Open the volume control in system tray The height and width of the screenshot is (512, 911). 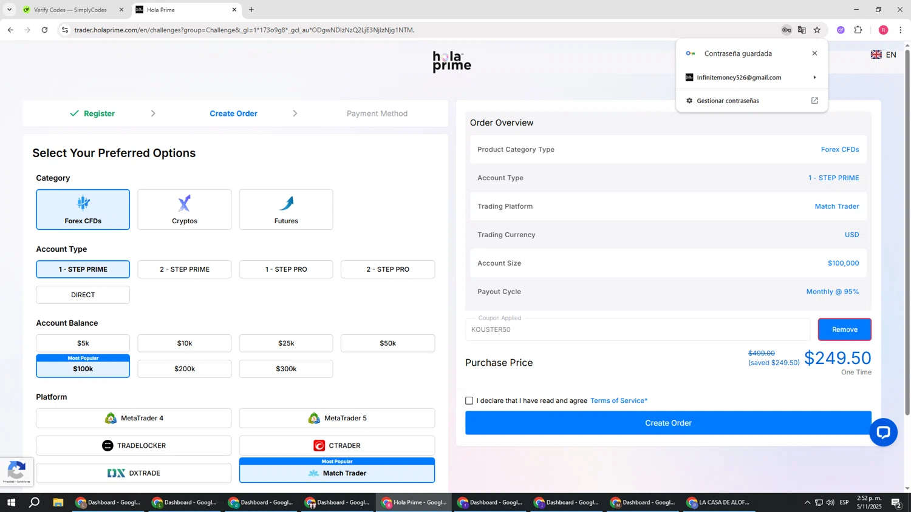click(830, 502)
